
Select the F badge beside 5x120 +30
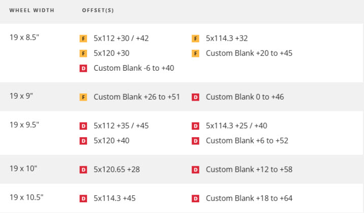click(83, 53)
